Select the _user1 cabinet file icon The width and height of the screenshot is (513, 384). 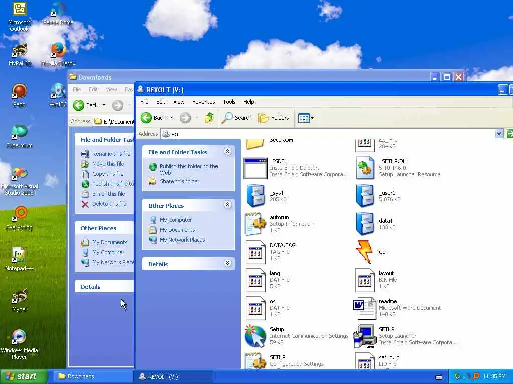(x=365, y=196)
